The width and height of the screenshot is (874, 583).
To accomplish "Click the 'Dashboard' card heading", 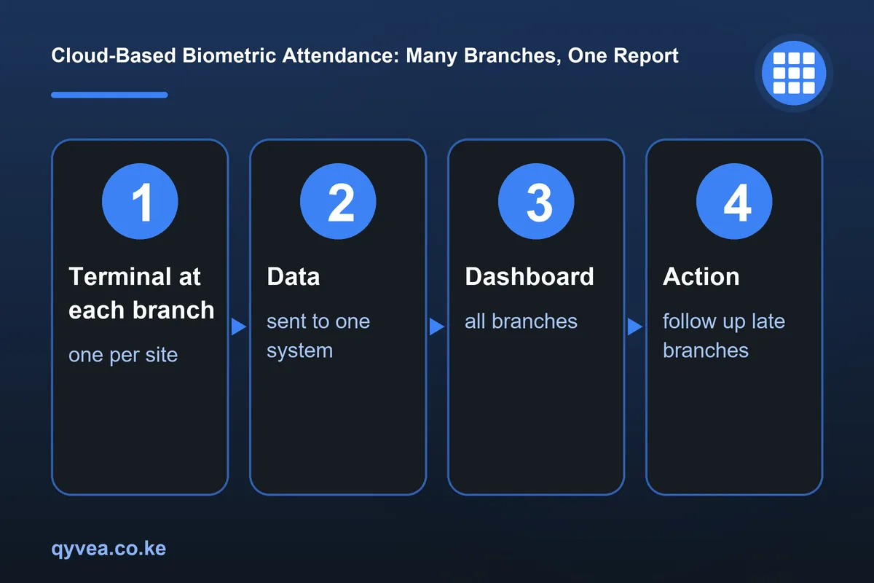I will [x=529, y=276].
